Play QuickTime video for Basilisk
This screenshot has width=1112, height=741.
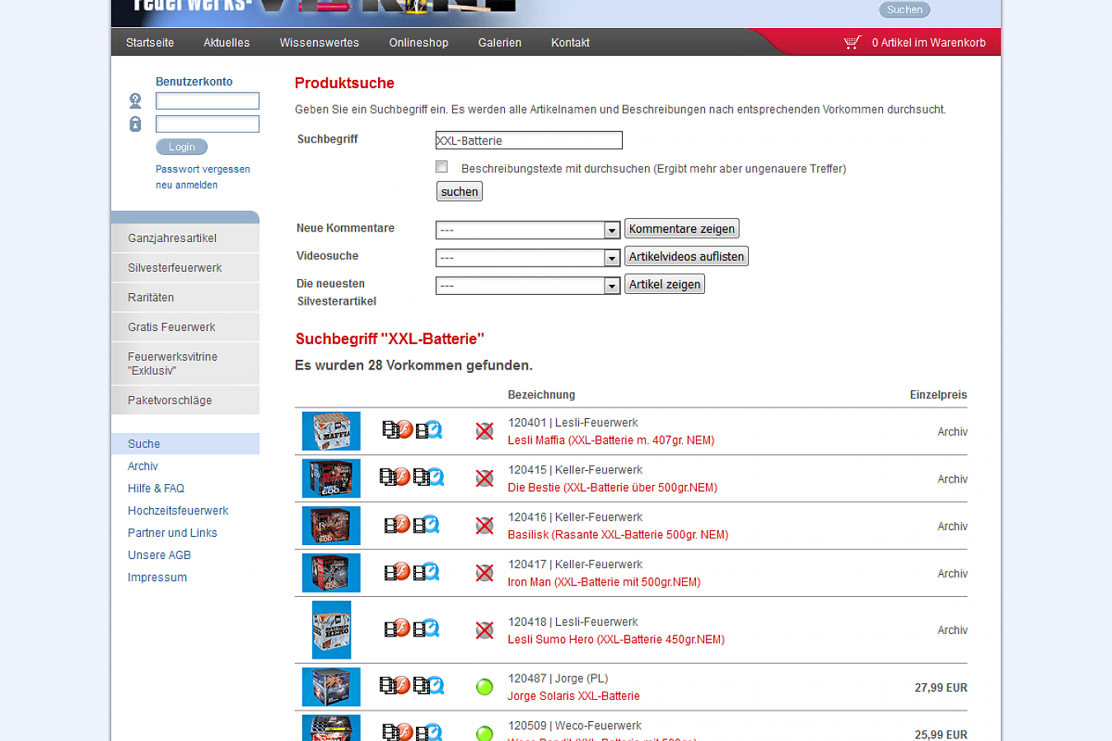(x=427, y=524)
